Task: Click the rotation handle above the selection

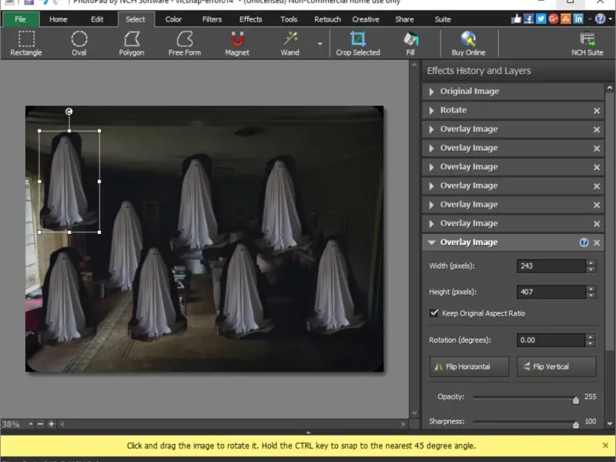Action: click(x=69, y=112)
